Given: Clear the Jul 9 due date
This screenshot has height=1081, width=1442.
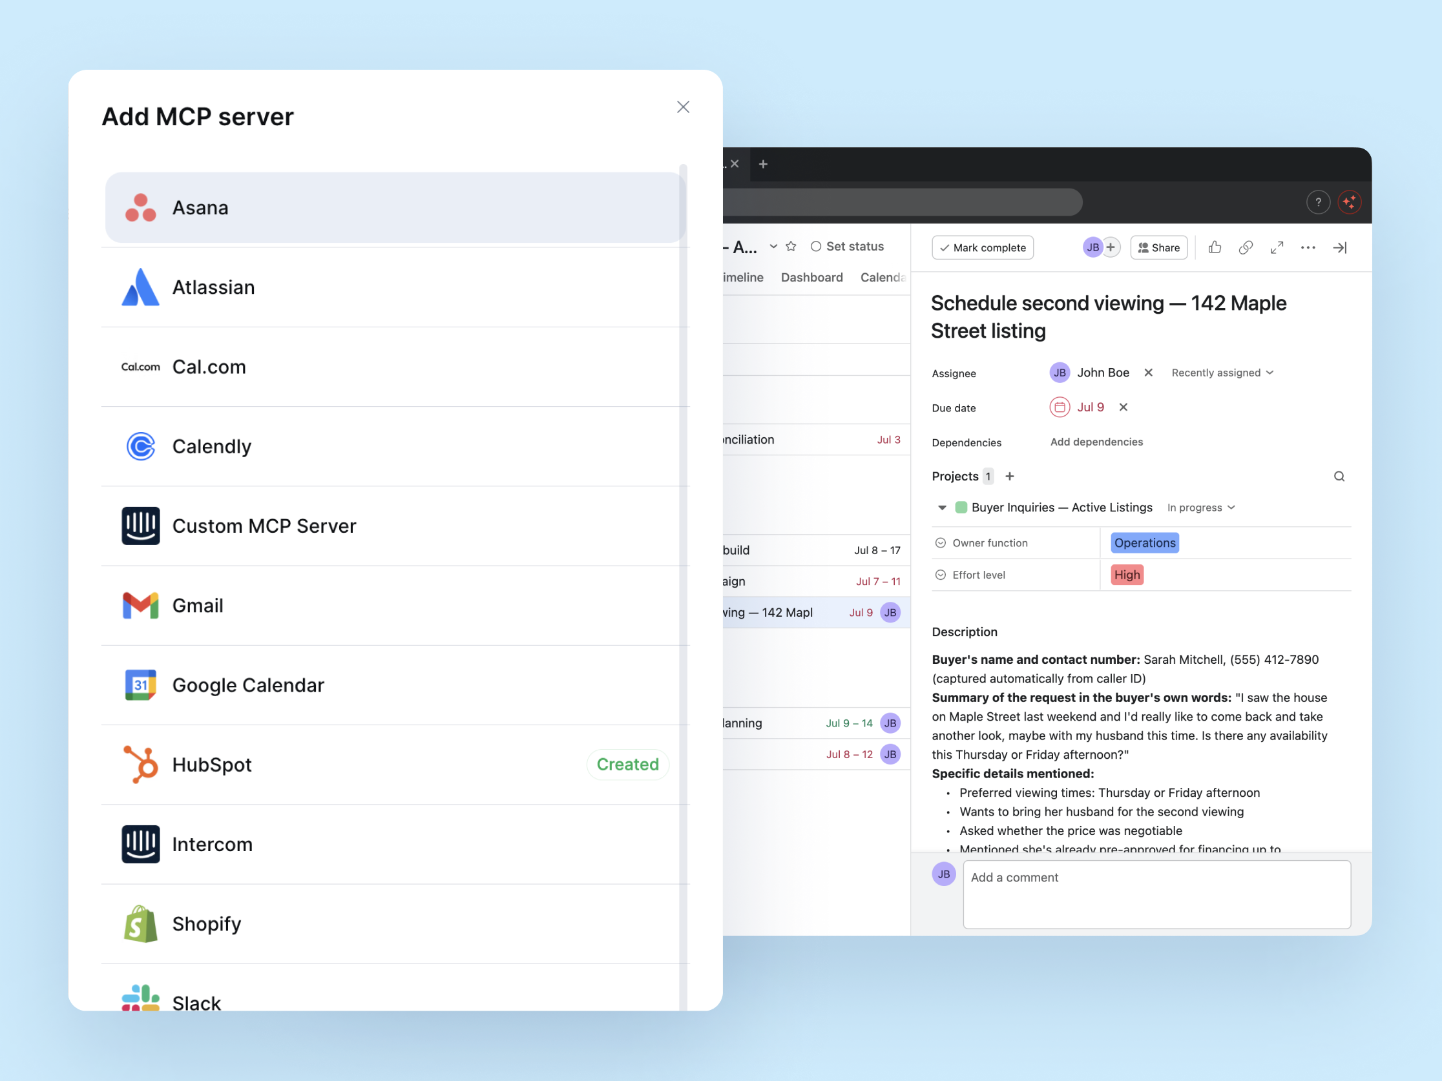Looking at the screenshot, I should tap(1123, 407).
